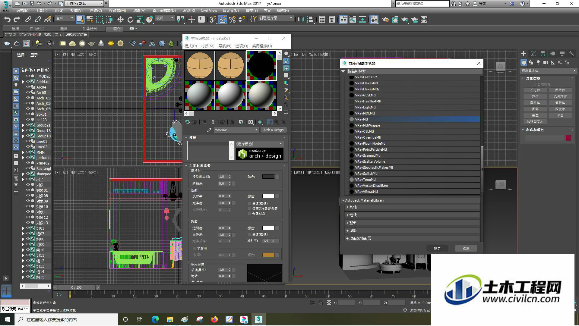Click the trash Reset Map icon in Material Editor
The height and width of the screenshot is (326, 579).
click(x=213, y=122)
